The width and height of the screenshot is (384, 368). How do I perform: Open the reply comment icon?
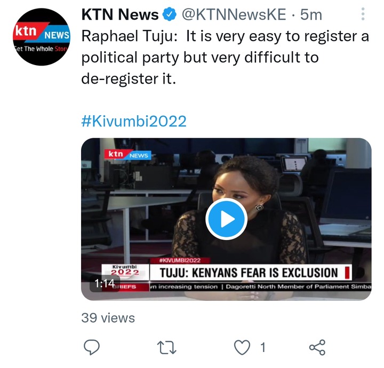[92, 347]
